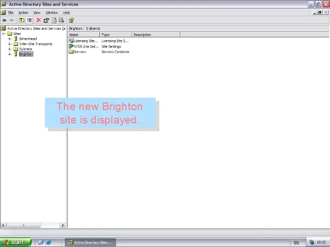Select Inter-Site Transports in the tree
Screen dimensions: 330x247
point(36,44)
